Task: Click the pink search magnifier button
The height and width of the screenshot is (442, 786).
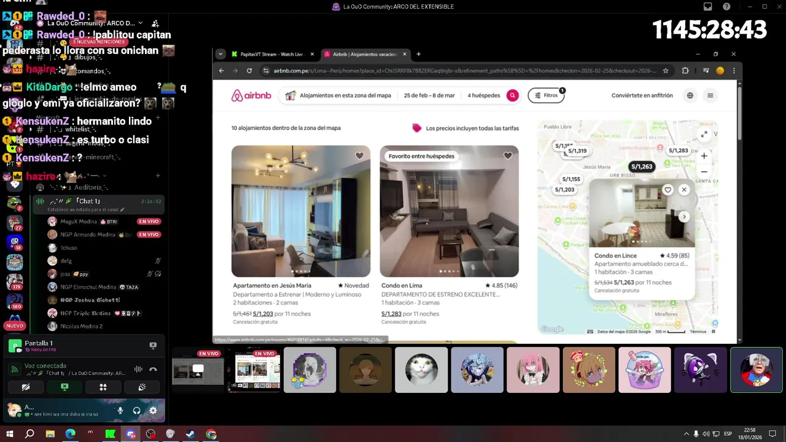Action: point(512,96)
